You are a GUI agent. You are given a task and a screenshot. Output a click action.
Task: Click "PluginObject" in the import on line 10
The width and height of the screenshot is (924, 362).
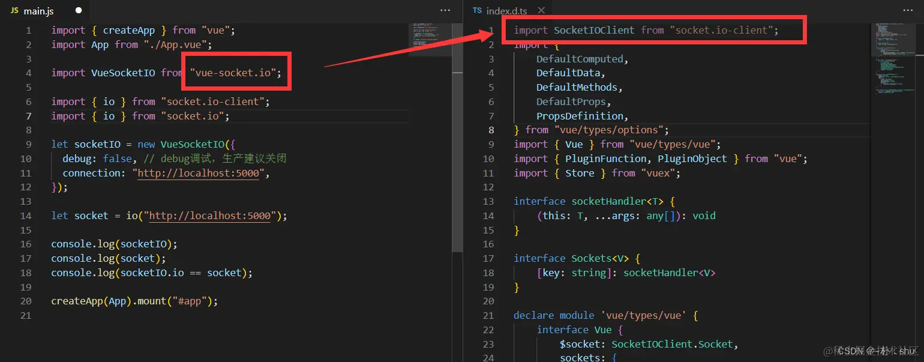tap(692, 158)
